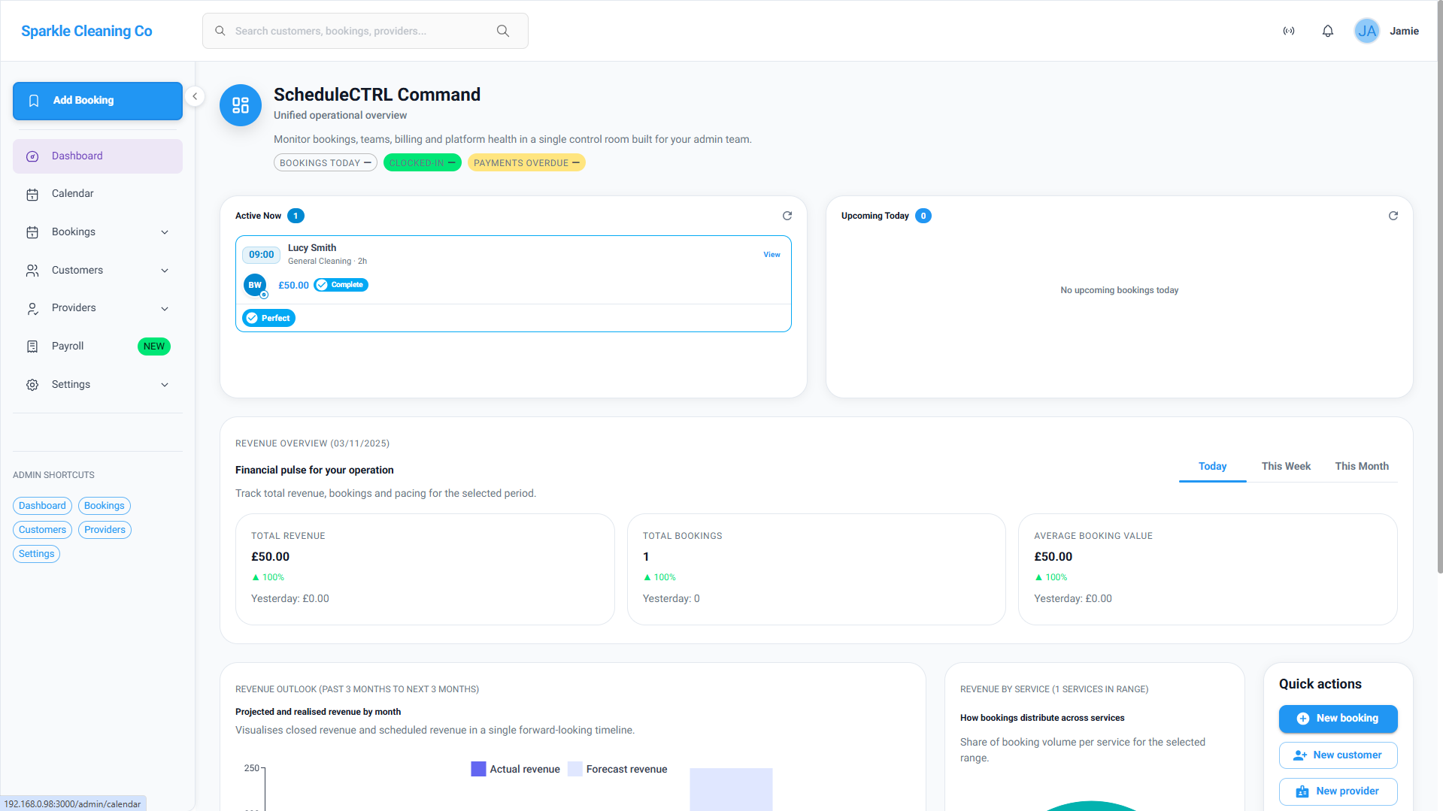Screen dimensions: 1443x811
Task: Click the Add Booking button
Action: coord(98,101)
